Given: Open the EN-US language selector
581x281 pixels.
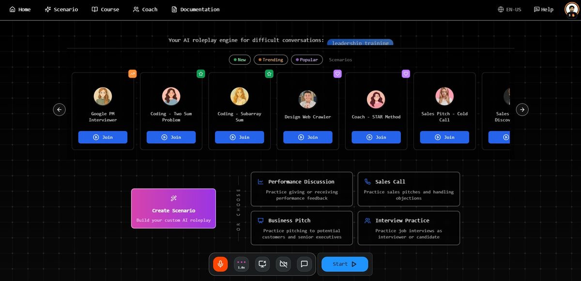Looking at the screenshot, I should click(x=509, y=9).
